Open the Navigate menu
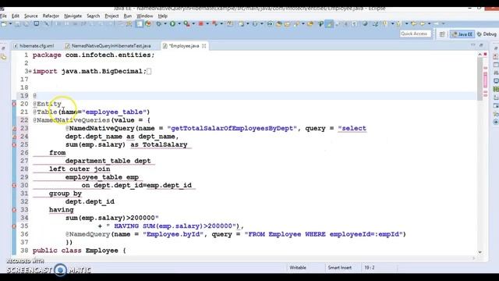This screenshot has width=499, height=281. (x=73, y=16)
